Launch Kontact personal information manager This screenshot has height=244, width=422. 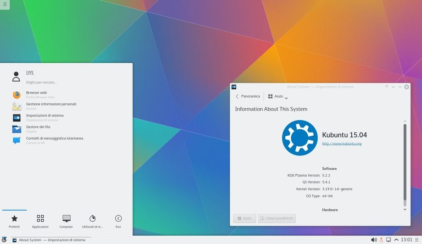[51, 106]
